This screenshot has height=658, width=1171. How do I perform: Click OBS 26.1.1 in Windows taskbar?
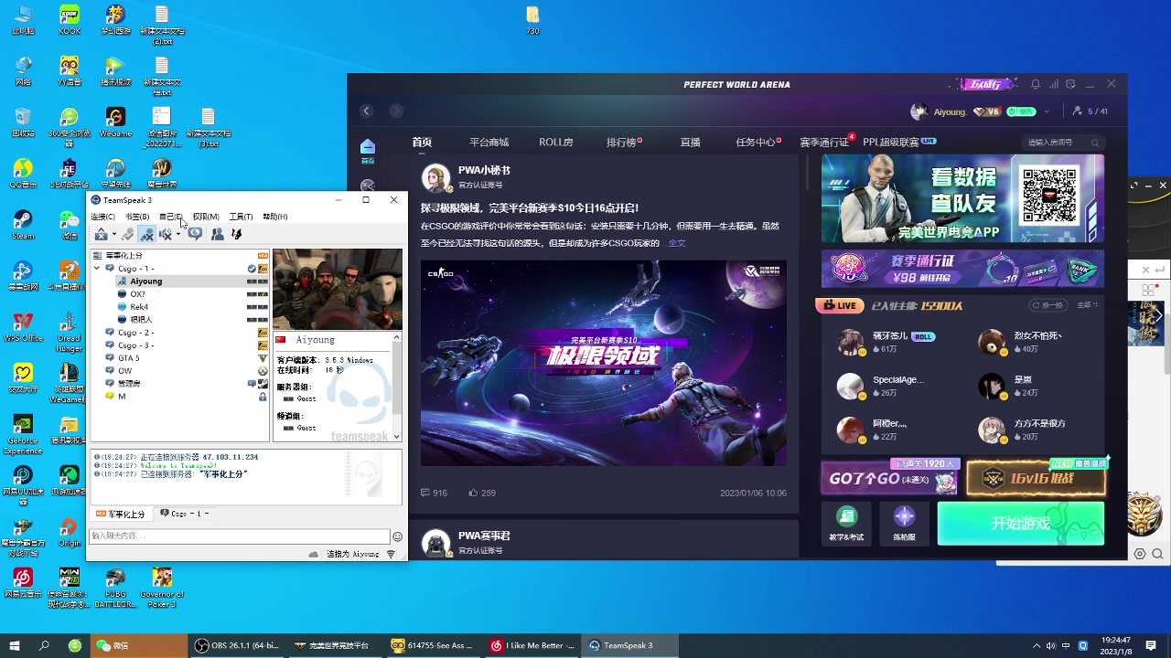[237, 645]
